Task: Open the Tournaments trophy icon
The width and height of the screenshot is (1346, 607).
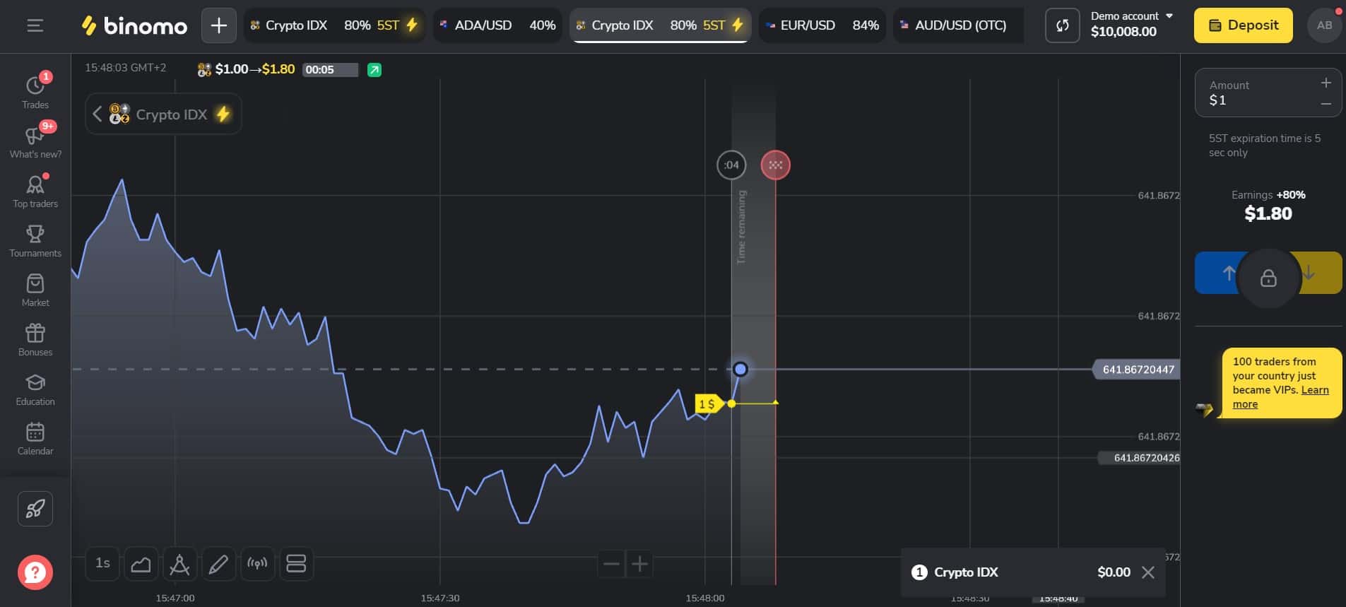Action: click(x=35, y=241)
